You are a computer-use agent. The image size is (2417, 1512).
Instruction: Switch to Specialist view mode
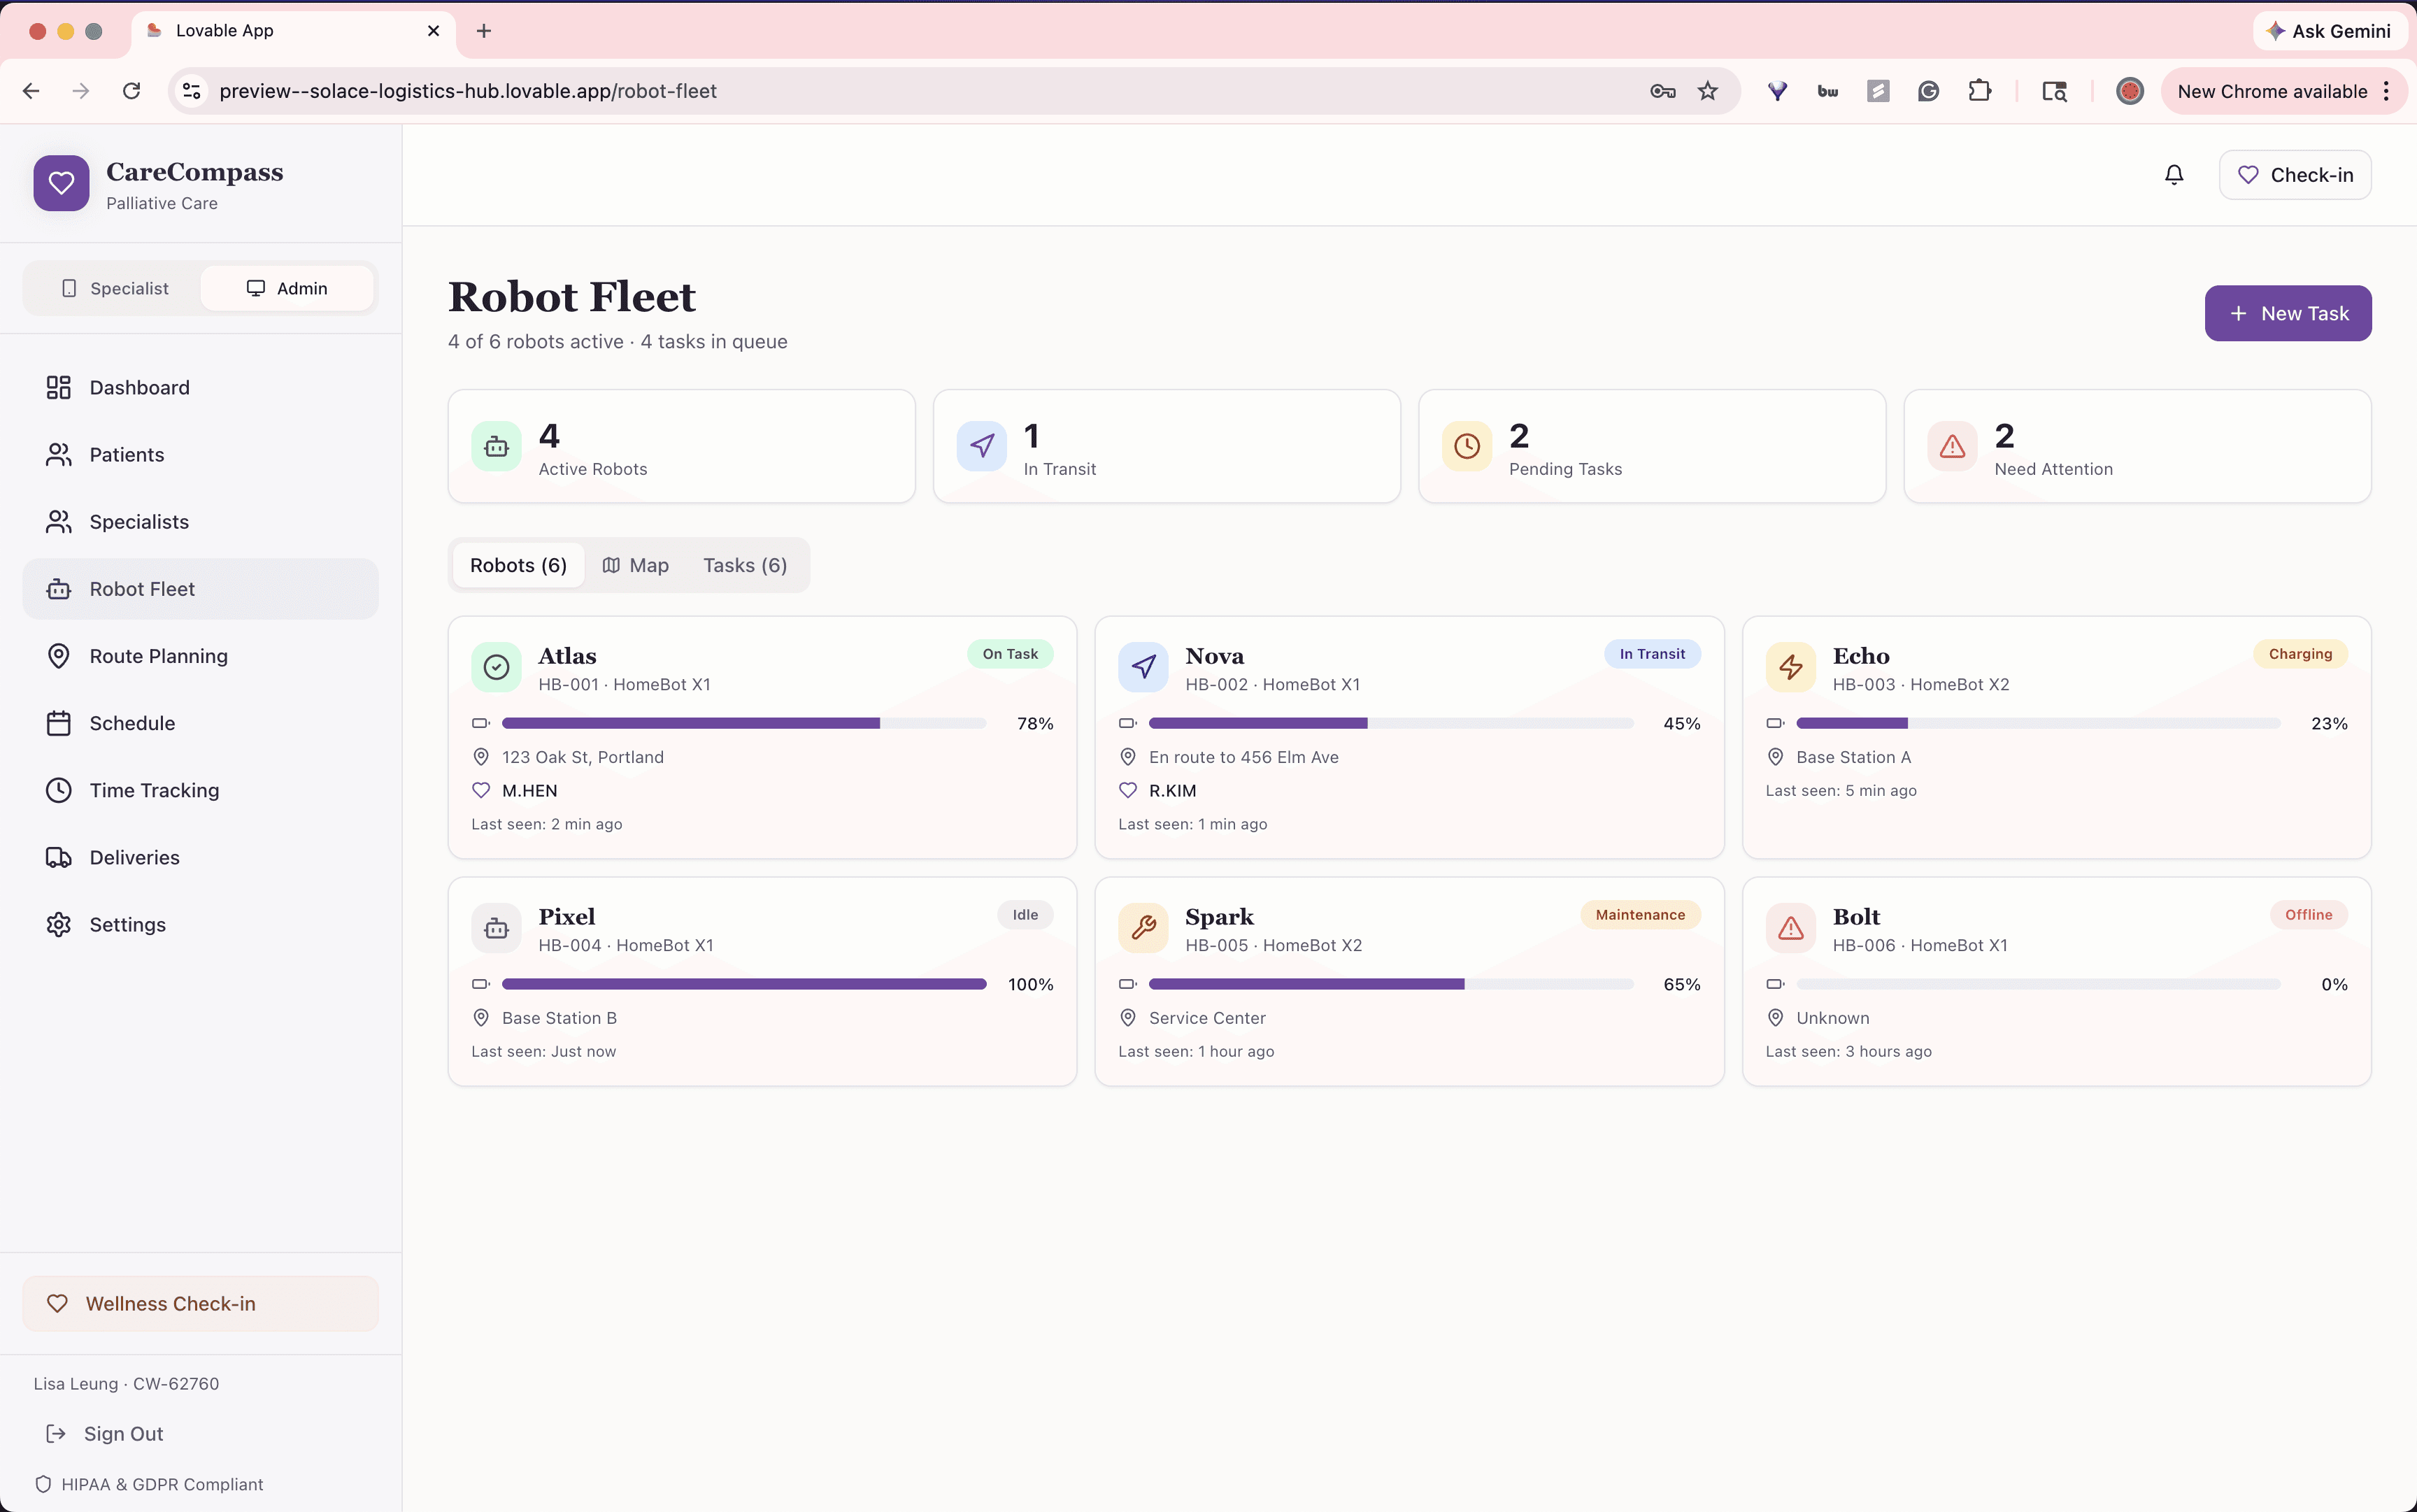[114, 288]
